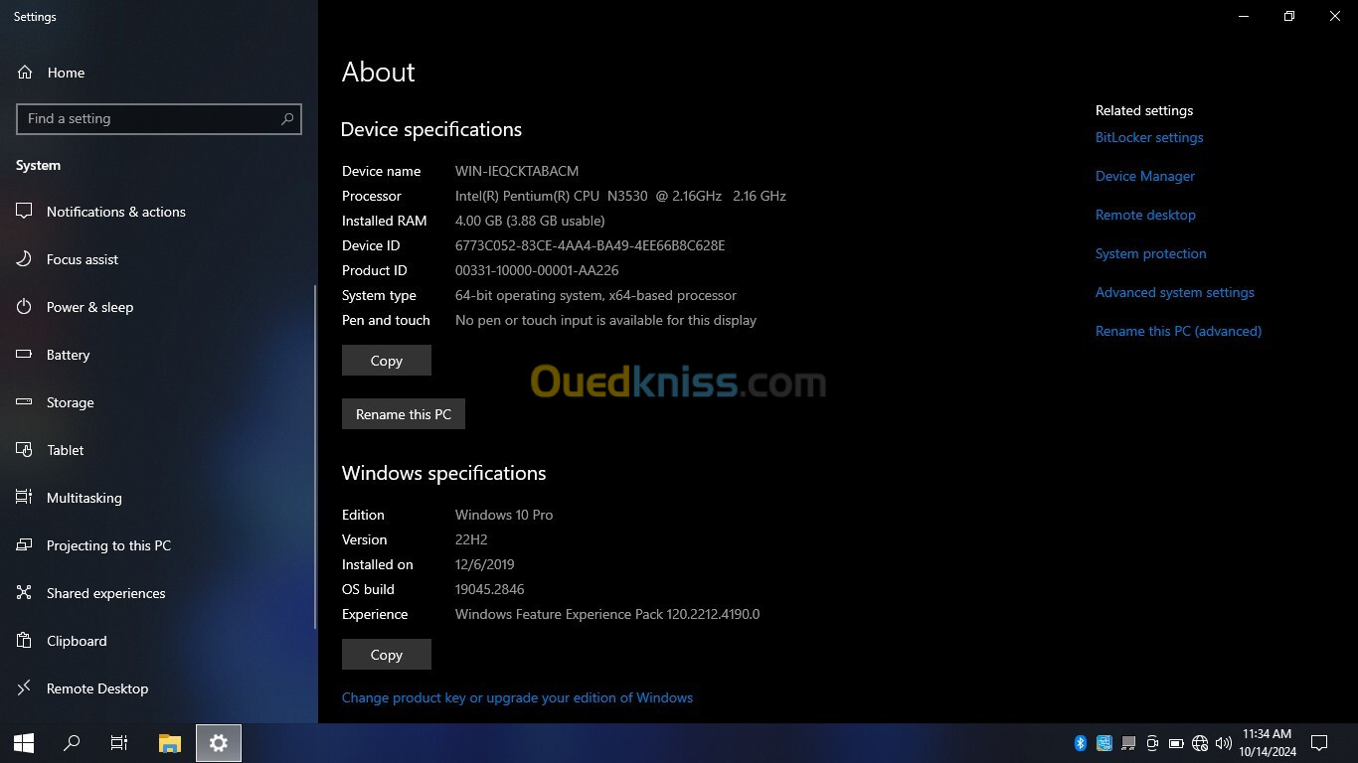Click the Clipboard sidebar icon
This screenshot has height=763, width=1358.
click(x=25, y=641)
